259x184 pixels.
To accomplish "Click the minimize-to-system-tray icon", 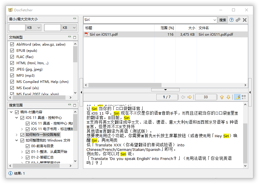I will (x=245, y=20).
